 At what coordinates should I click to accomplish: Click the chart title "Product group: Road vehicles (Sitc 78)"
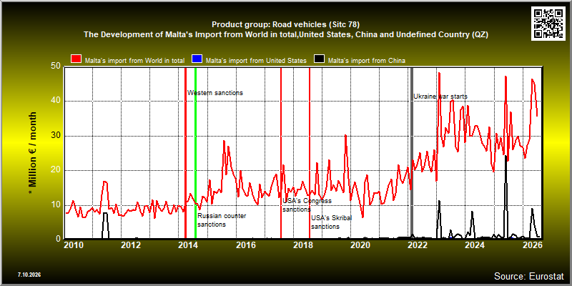click(x=285, y=25)
